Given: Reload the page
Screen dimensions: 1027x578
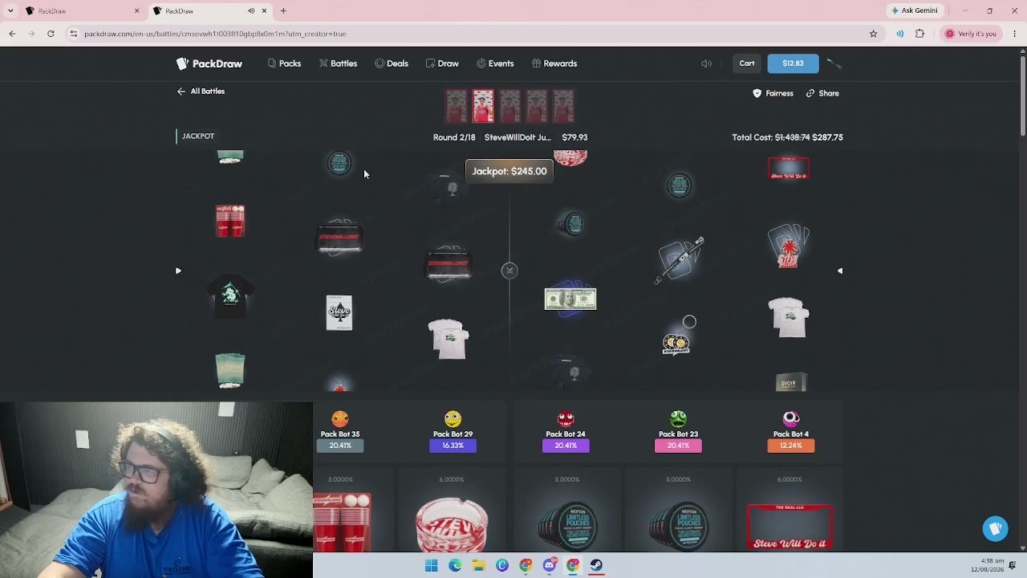Looking at the screenshot, I should tap(51, 34).
